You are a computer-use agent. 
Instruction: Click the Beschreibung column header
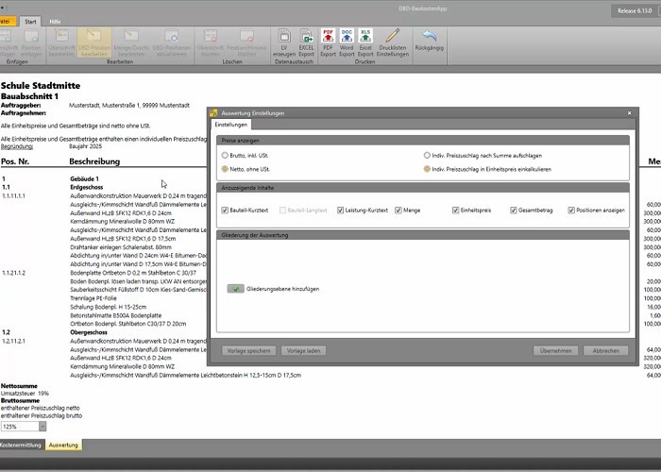pos(94,161)
